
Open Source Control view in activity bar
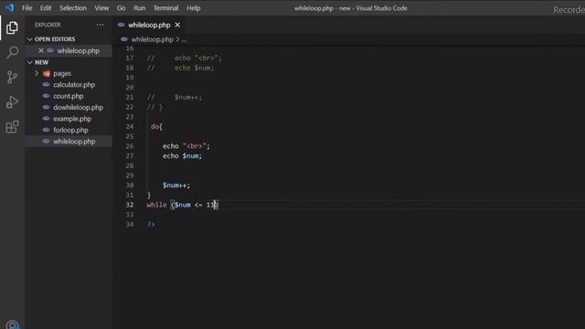click(12, 77)
